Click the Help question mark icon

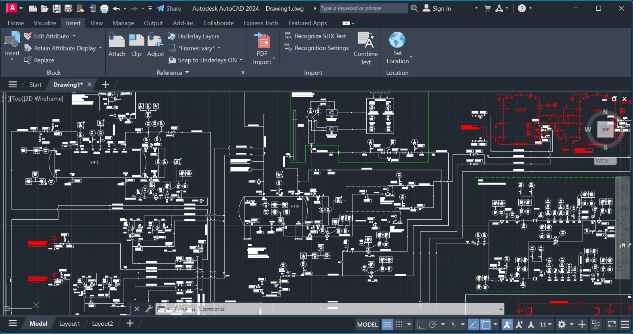522,8
